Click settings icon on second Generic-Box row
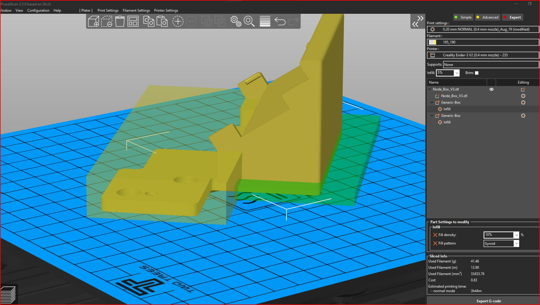540x305 pixels. click(523, 116)
